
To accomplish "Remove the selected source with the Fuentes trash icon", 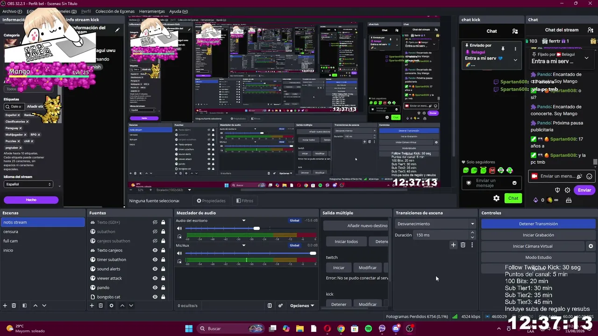I will (100, 306).
